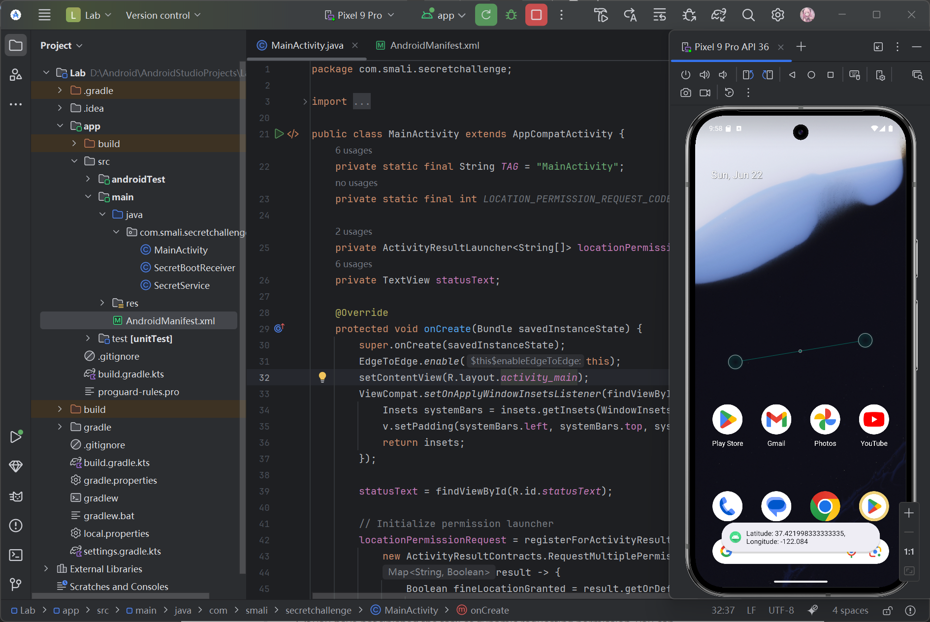
Task: Stop the running app with red button
Action: [x=536, y=15]
